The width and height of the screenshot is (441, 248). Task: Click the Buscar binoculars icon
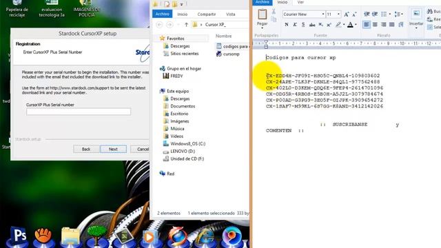pos(430,11)
